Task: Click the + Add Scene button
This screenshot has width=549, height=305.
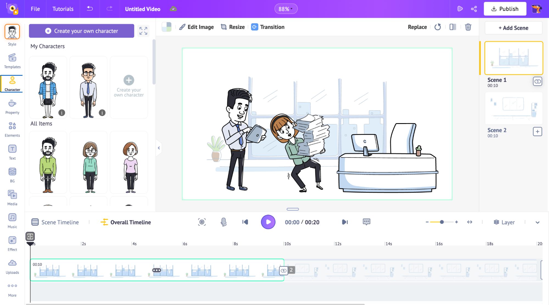Action: coord(513,28)
